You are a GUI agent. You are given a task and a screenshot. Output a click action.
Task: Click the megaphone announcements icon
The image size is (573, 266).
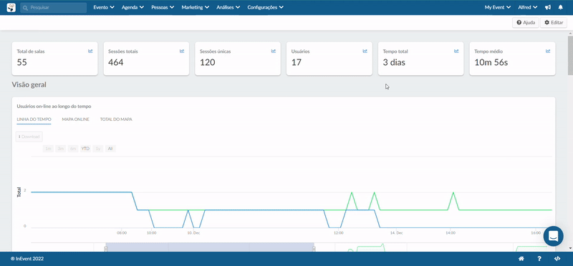click(x=548, y=7)
